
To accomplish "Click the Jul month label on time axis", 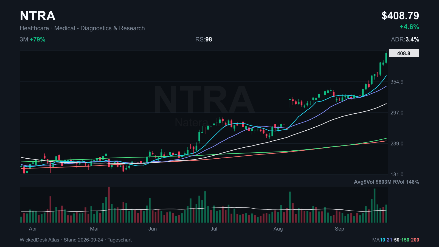I will point(214,229).
